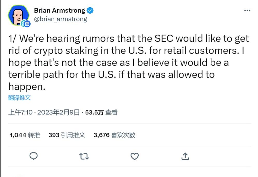Screen dimensions: 258x177
Task: Show the 393 引用推文 quote tweets
Action: click(x=67, y=135)
